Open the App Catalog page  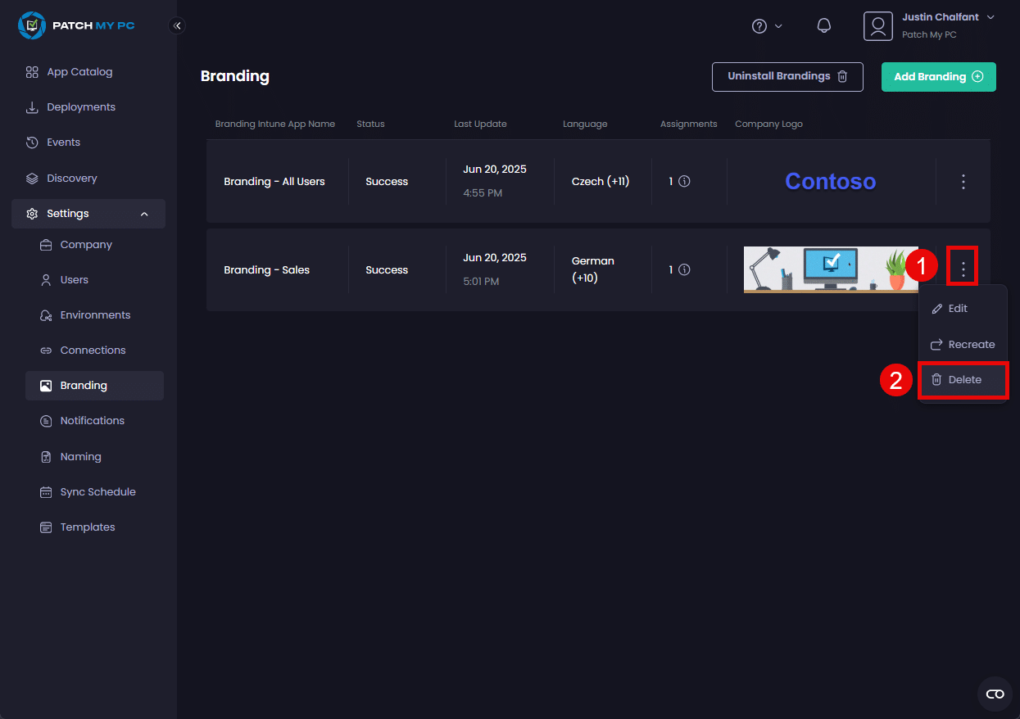coord(79,72)
